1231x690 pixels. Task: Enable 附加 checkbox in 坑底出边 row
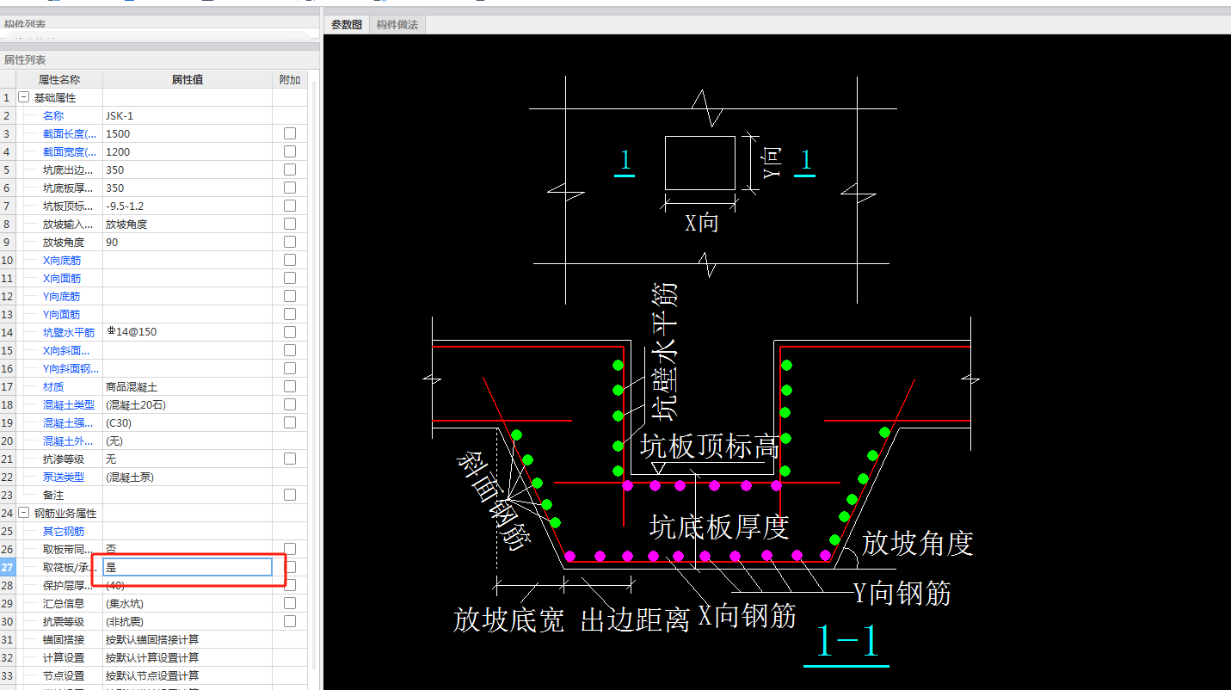[x=290, y=169]
